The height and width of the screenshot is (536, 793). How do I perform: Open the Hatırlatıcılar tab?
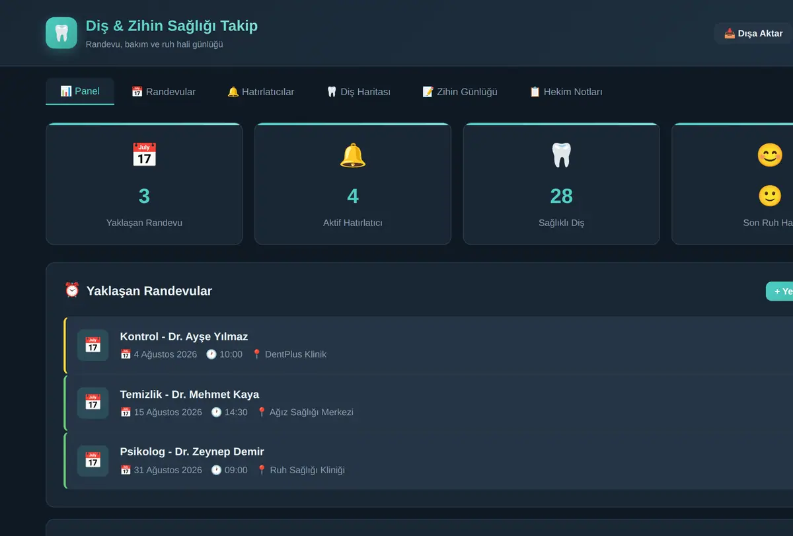coord(260,92)
